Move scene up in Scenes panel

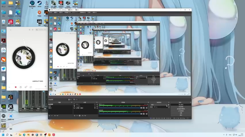pos(55,116)
